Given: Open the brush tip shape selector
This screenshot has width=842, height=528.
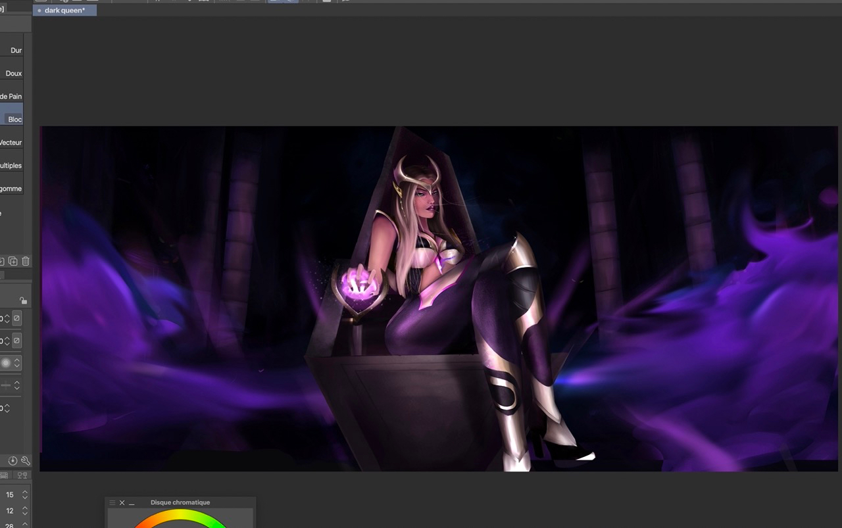Looking at the screenshot, I should (7, 363).
